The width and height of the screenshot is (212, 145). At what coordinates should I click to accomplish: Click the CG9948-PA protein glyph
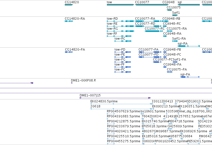(165, 67)
